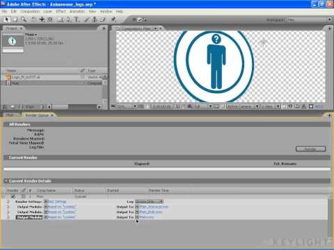Open the Effect menu
The image size is (334, 250).
61,11
